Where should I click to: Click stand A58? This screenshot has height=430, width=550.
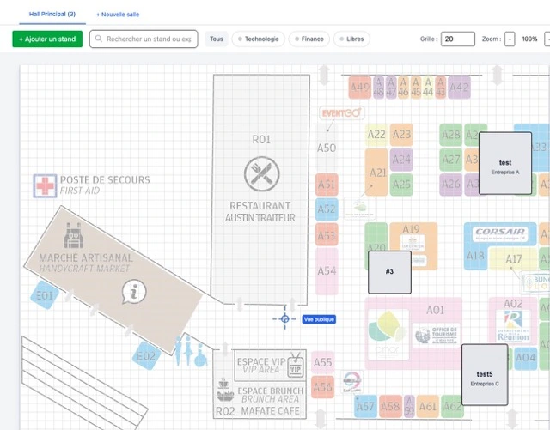click(390, 407)
